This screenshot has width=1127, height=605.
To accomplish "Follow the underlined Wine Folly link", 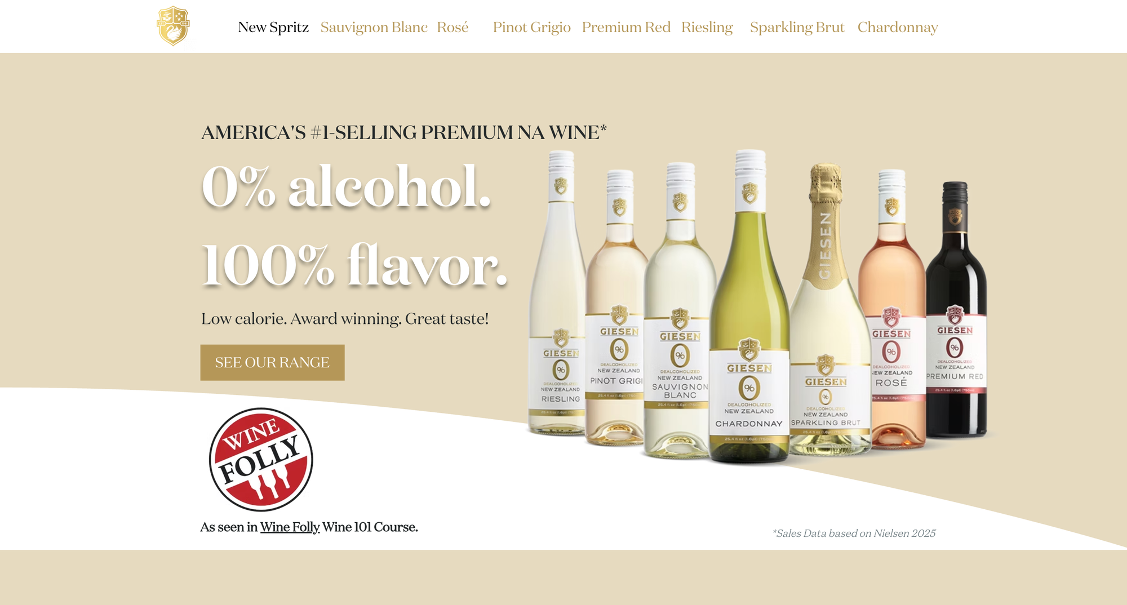I will point(290,527).
